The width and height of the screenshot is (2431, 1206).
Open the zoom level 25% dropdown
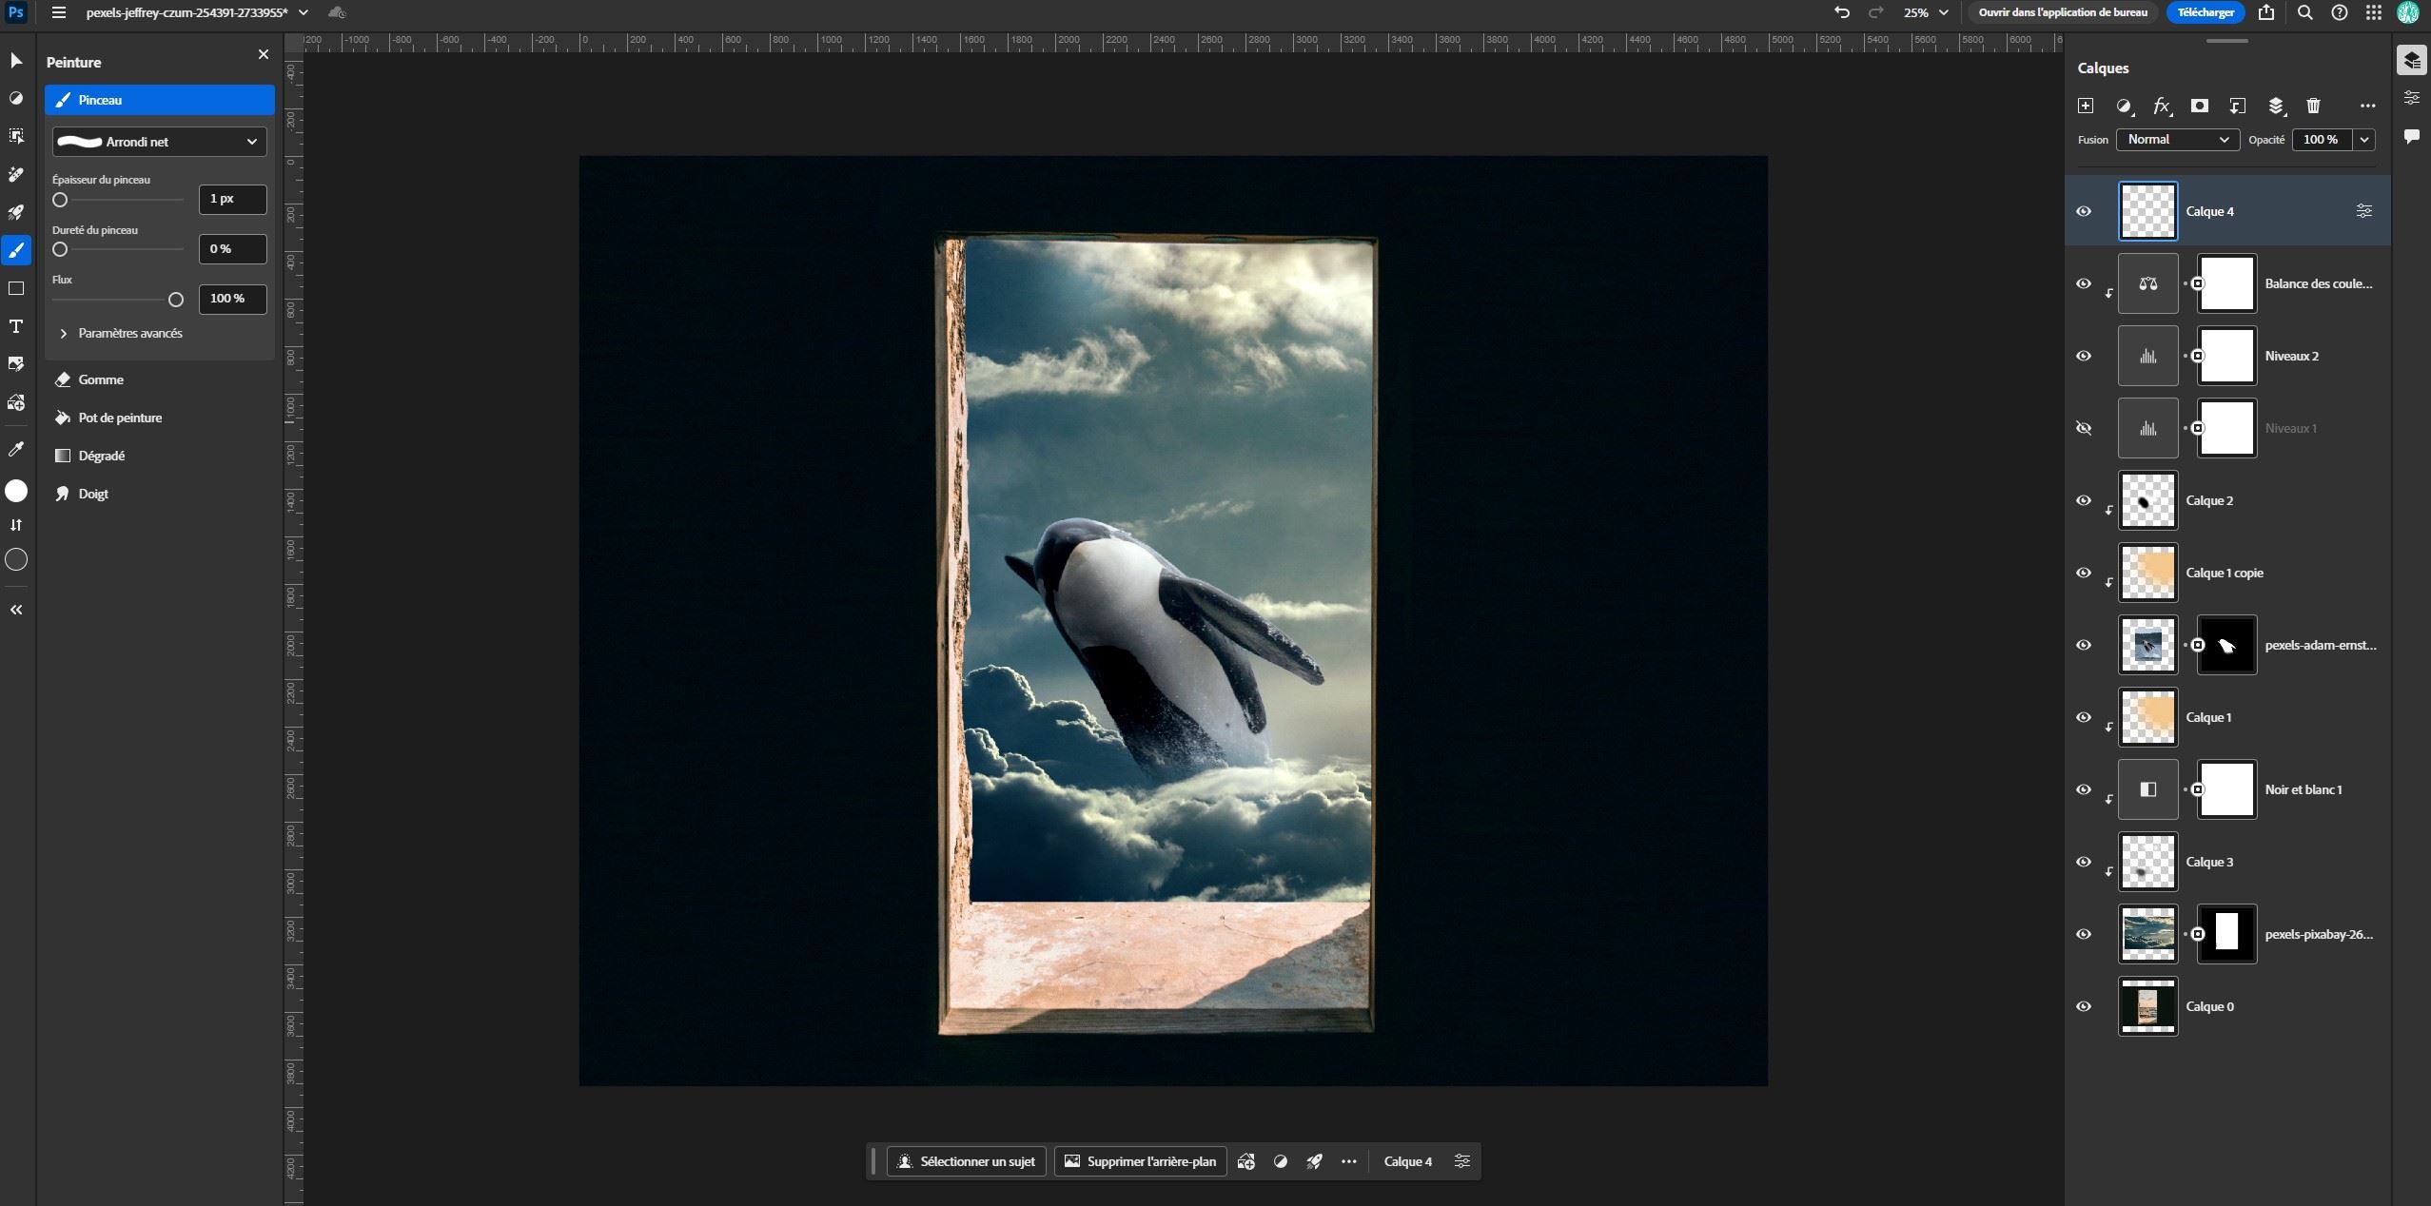[1926, 12]
